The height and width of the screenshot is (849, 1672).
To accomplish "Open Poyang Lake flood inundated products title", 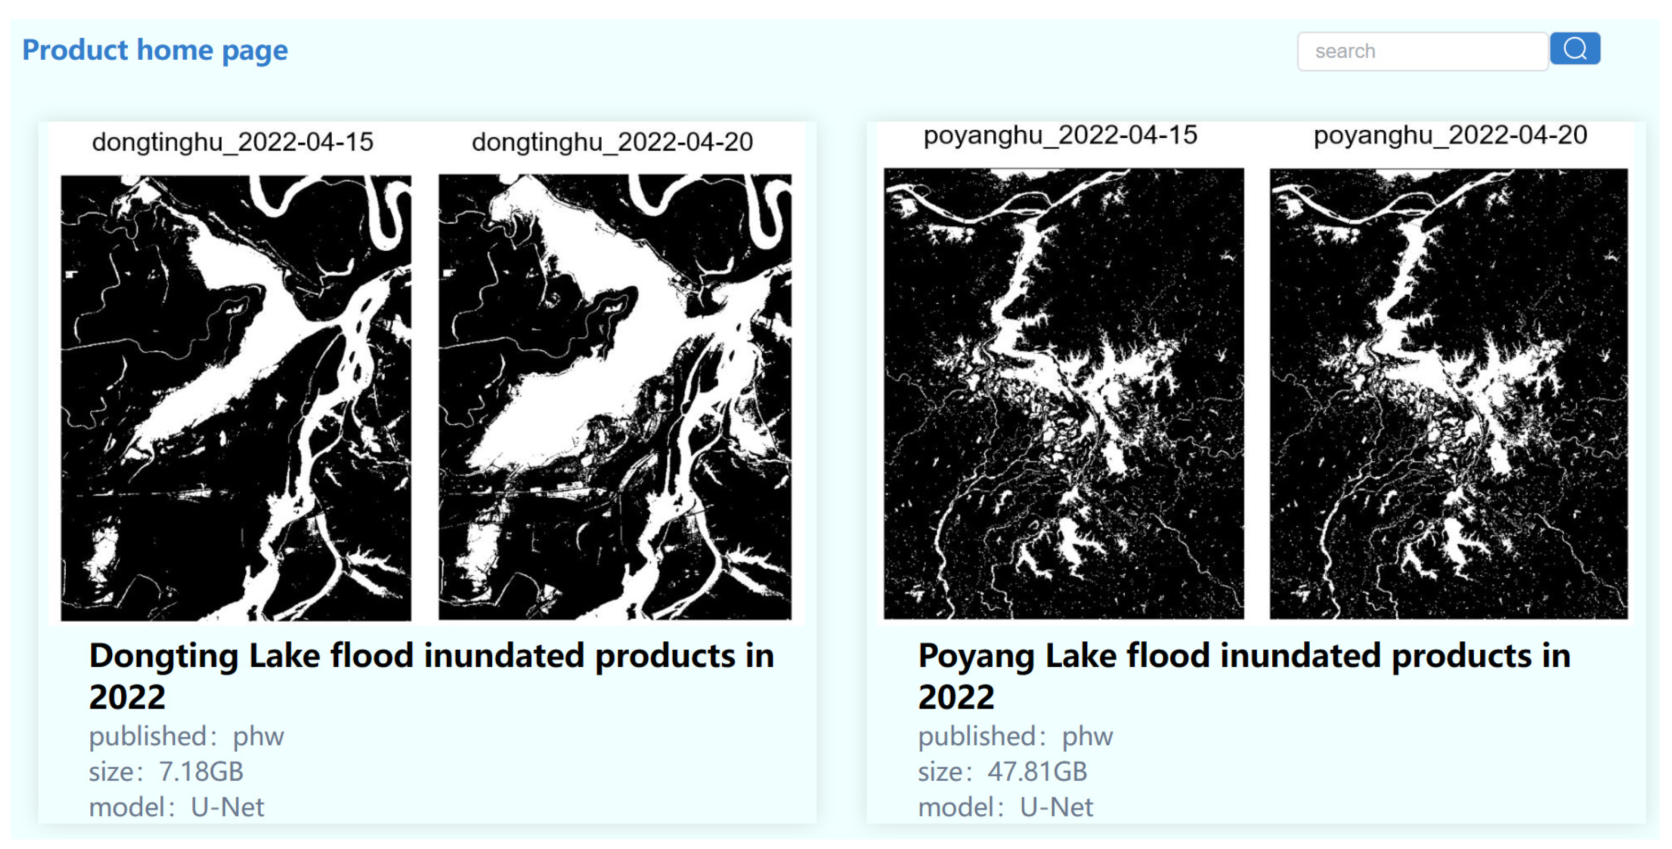I will [x=1243, y=655].
